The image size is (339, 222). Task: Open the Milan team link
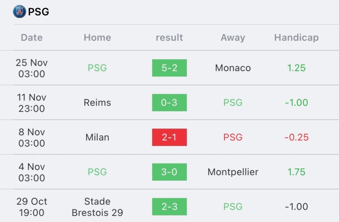(x=97, y=137)
